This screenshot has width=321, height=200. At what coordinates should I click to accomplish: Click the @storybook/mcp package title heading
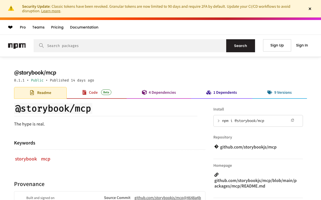pos(35,72)
